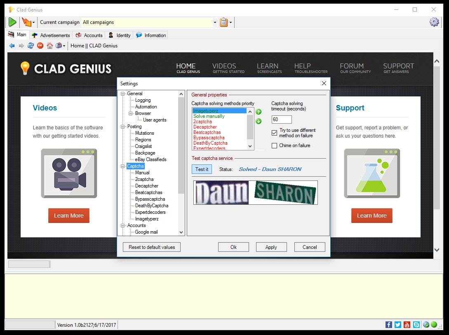Click Learn More under Videos

coord(69,216)
